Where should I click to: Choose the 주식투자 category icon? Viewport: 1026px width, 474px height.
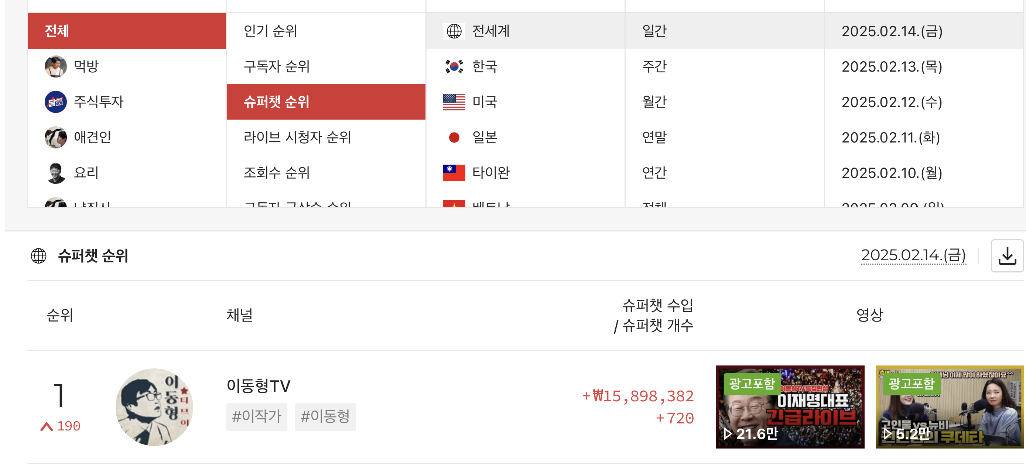click(x=56, y=102)
